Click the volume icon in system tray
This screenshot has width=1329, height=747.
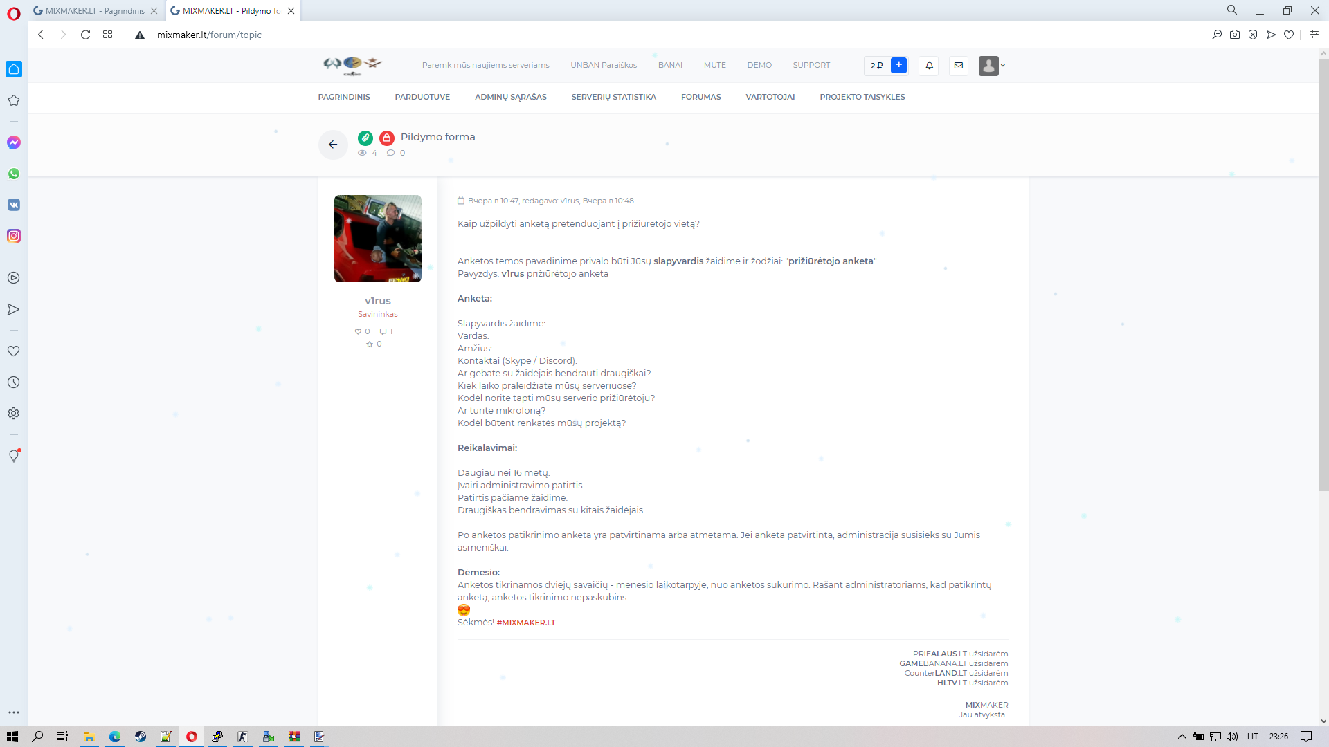pos(1232,737)
